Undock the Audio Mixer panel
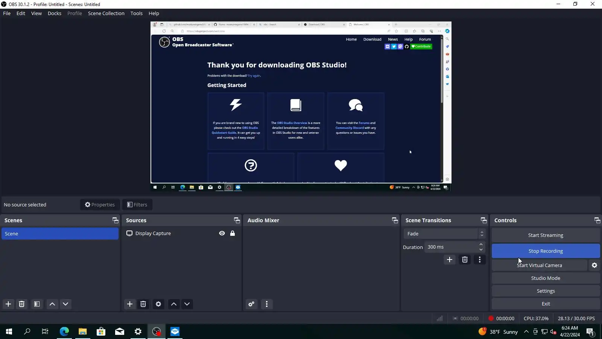This screenshot has width=602, height=339. point(395,220)
